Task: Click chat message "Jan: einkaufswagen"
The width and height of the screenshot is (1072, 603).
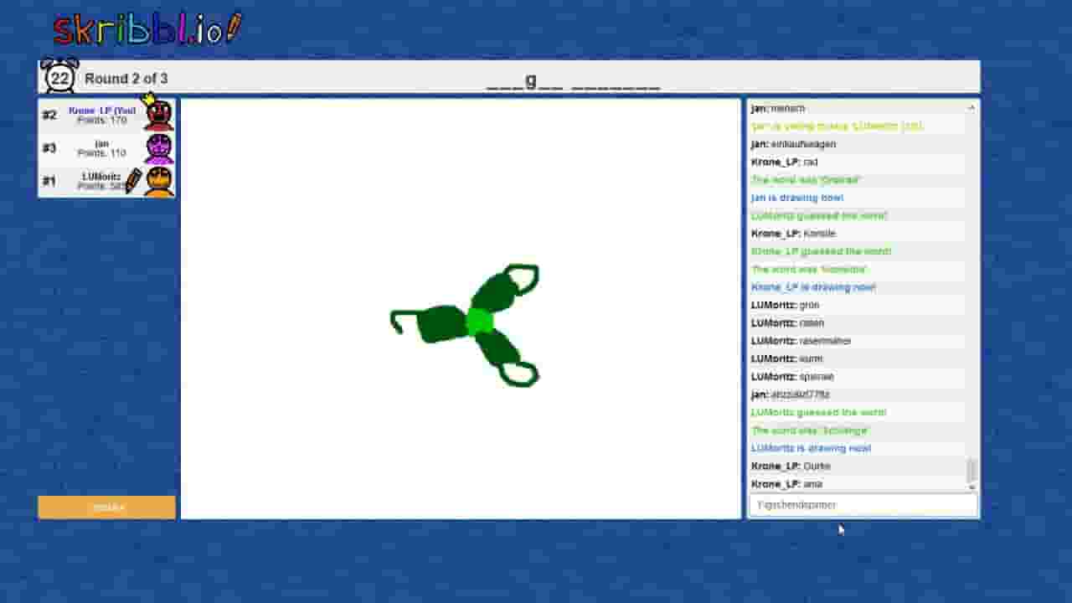Action: pyautogui.click(x=793, y=144)
